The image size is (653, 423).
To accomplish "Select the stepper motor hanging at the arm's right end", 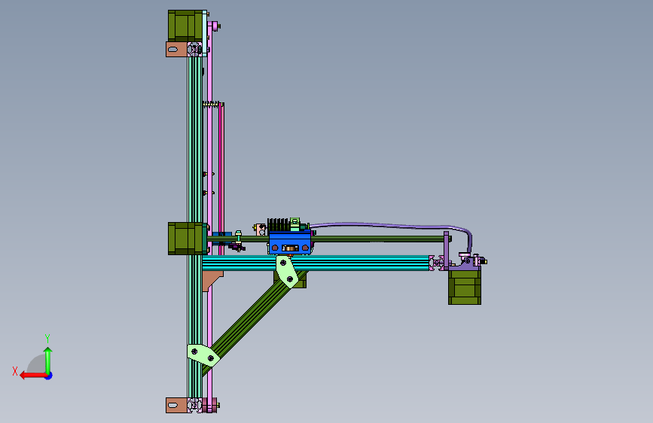I will click(x=465, y=288).
